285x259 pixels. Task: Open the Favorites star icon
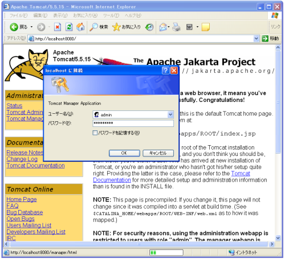pyautogui.click(x=116, y=27)
